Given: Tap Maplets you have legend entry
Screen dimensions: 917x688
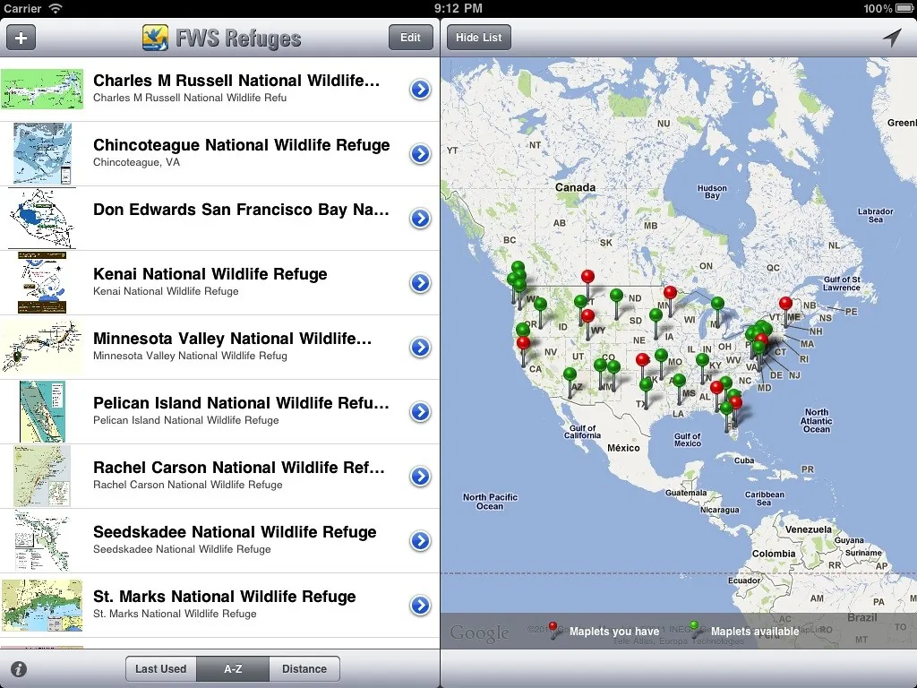Looking at the screenshot, I should [x=604, y=631].
